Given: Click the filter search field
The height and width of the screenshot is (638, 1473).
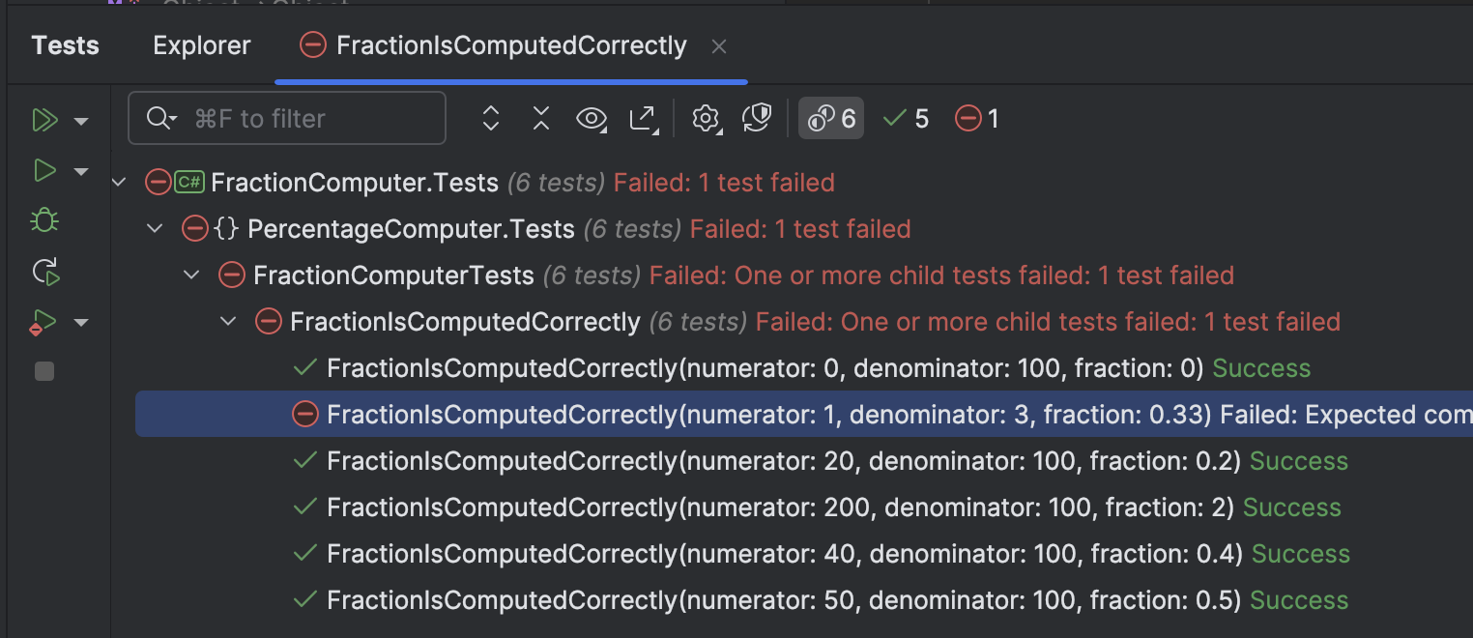Looking at the screenshot, I should click(x=286, y=118).
